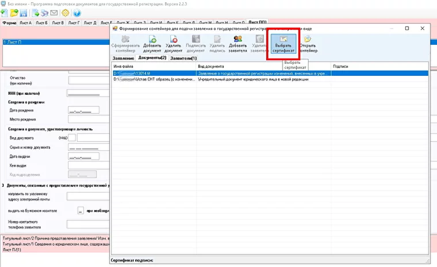Click Сформировать контейнер in dialog toolbar
Screen dimensions: 437x267
[x=125, y=44]
